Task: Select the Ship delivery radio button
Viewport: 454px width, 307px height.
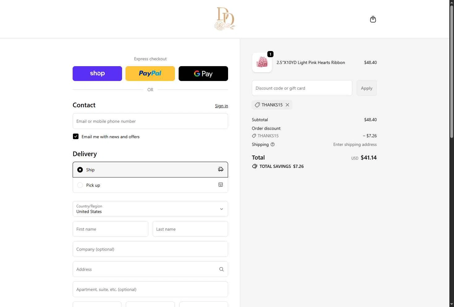Action: pyautogui.click(x=80, y=170)
